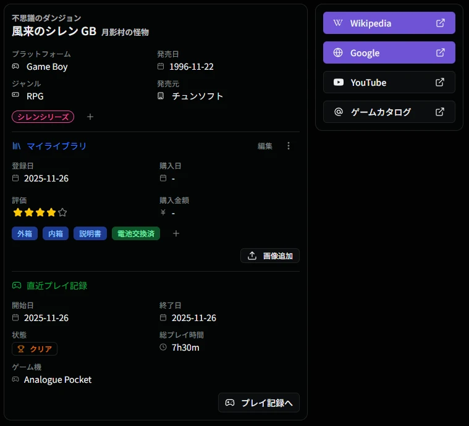The width and height of the screenshot is (469, 426).
Task: Open the three-dot menu in マイライブラリ
Action: (289, 146)
